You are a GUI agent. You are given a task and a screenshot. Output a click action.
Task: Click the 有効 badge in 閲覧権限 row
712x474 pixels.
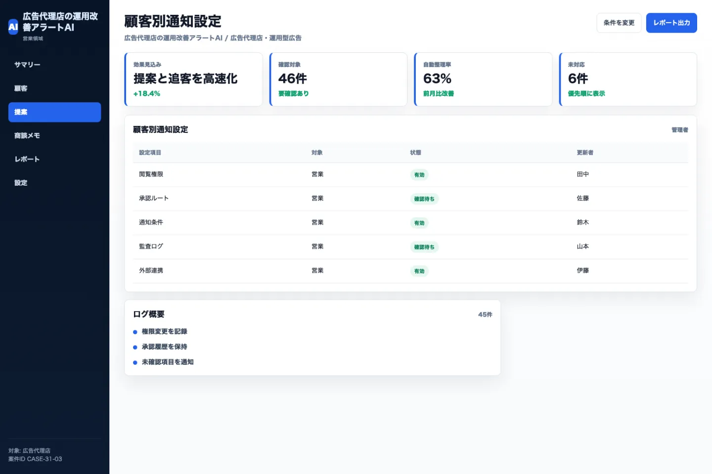pos(419,175)
